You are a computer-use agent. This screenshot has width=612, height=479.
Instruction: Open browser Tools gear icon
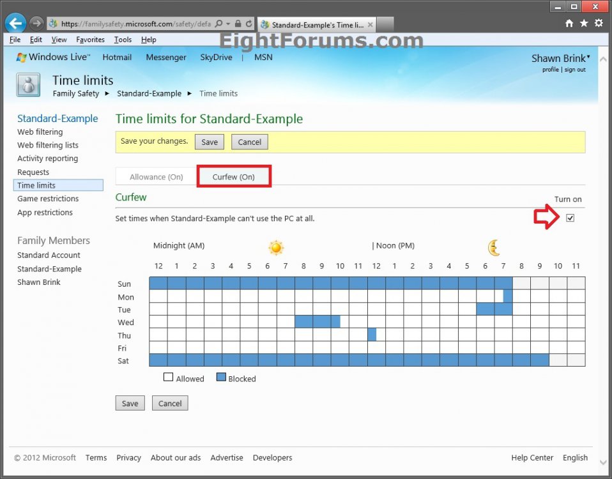click(599, 24)
